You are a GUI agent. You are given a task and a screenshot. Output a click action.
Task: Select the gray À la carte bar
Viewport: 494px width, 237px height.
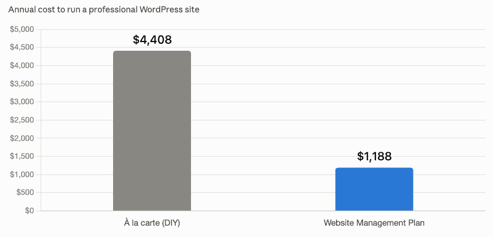(x=152, y=131)
